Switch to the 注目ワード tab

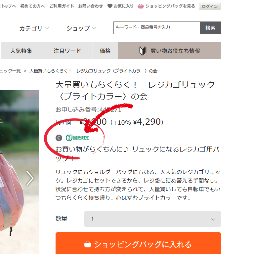click(x=67, y=51)
